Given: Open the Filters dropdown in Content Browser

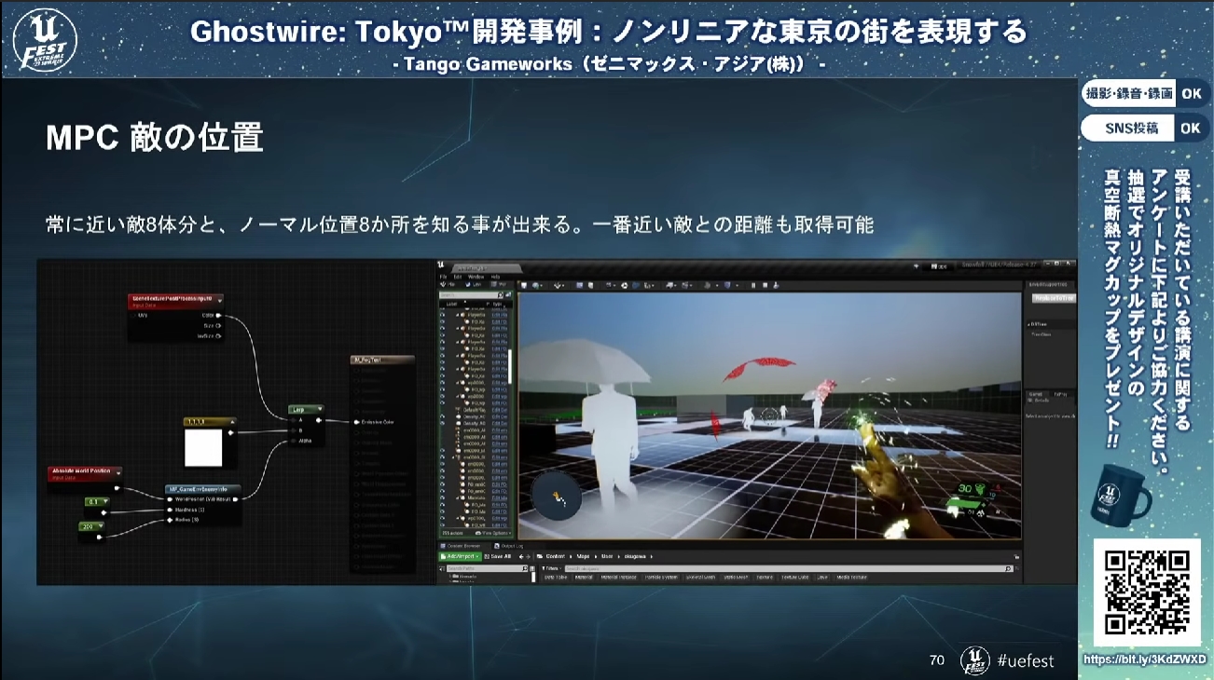Looking at the screenshot, I should 551,568.
